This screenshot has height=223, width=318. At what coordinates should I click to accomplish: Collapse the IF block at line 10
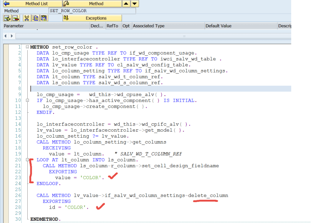(27, 101)
